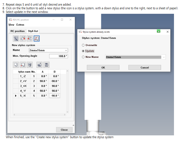Select the 1_-Z stylus row

[x=37, y=76]
